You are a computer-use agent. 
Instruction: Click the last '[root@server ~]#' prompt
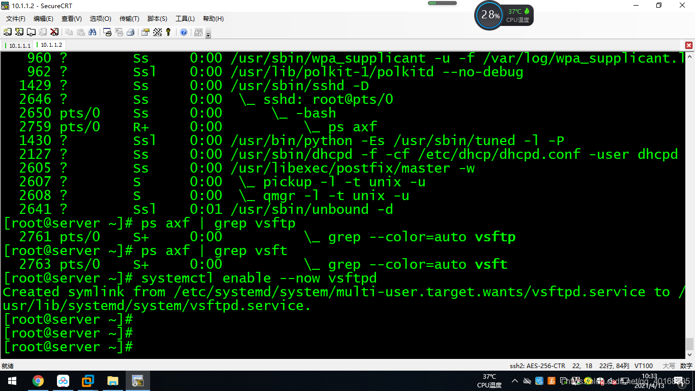[x=68, y=347]
